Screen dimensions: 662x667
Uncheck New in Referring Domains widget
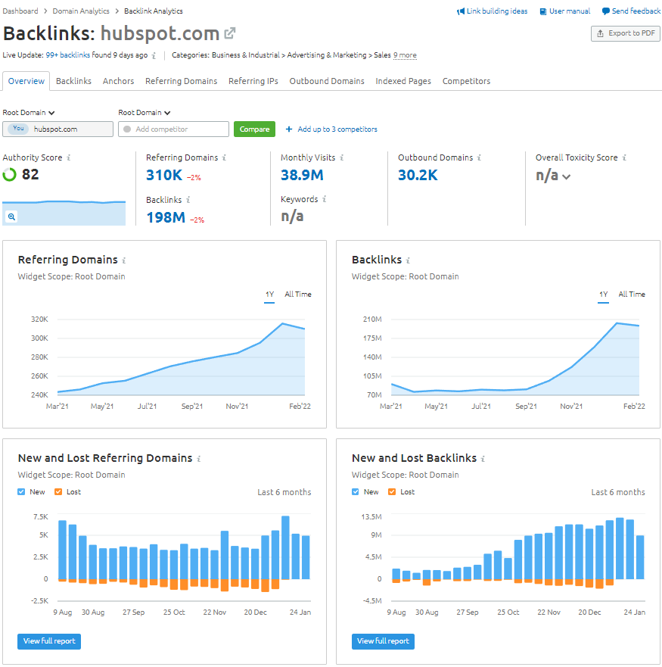(21, 492)
